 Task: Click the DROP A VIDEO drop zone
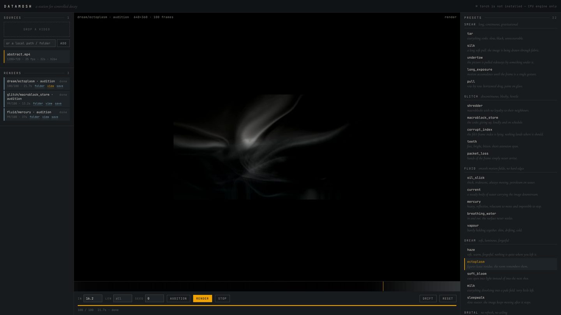(x=37, y=29)
